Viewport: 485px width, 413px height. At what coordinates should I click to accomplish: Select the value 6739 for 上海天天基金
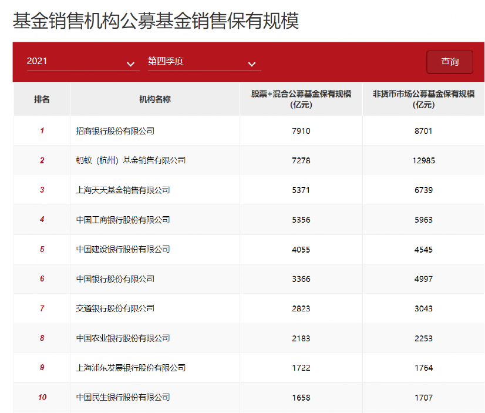click(423, 190)
